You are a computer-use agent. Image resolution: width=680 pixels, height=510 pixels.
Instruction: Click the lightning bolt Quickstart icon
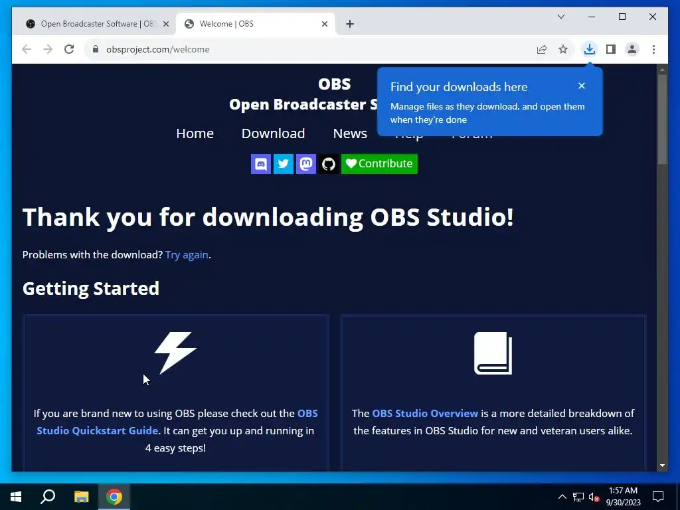(x=175, y=353)
